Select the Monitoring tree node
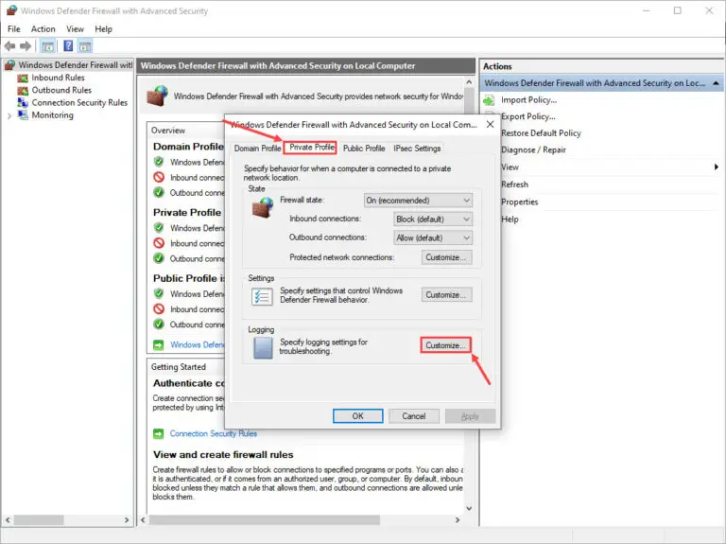Image resolution: width=726 pixels, height=544 pixels. tap(52, 115)
